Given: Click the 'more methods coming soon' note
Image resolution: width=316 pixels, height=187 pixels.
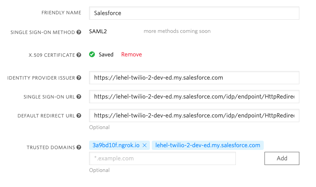Looking at the screenshot, I should (x=177, y=31).
